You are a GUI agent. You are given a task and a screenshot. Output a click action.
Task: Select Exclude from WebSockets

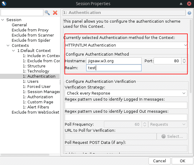coord(36,112)
